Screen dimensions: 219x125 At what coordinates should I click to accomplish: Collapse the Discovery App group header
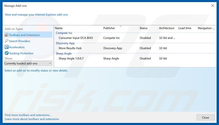[x=65, y=43]
